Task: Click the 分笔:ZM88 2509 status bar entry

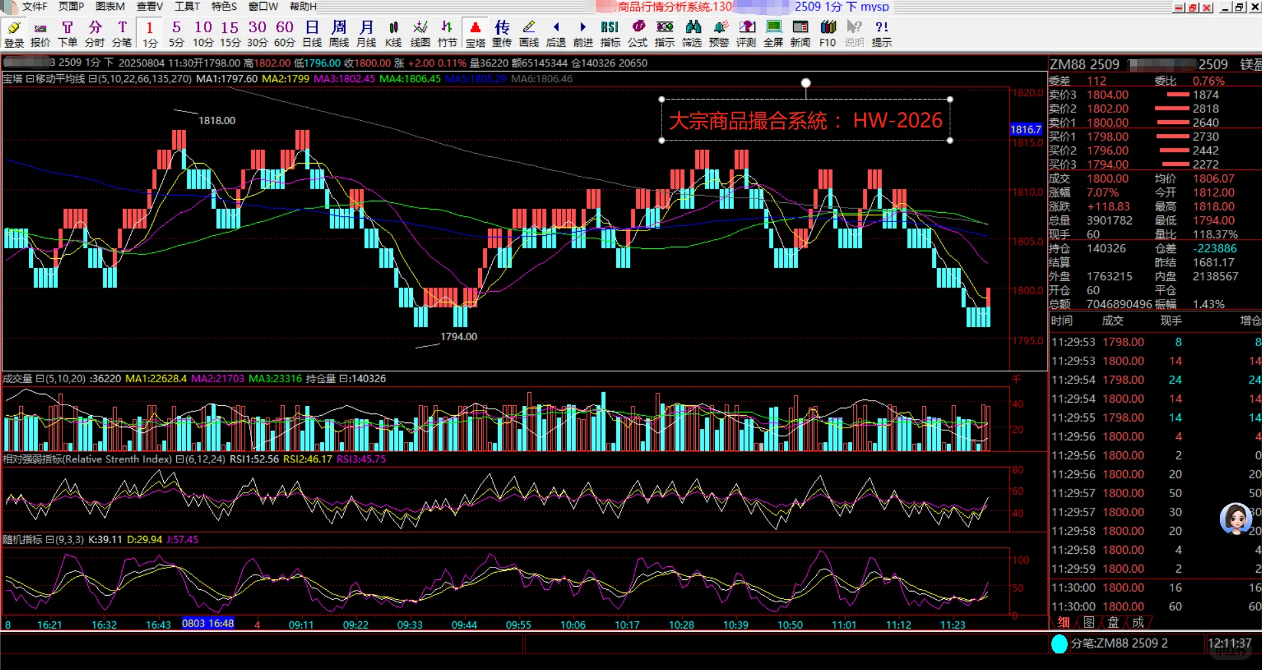Action: click(x=1119, y=644)
